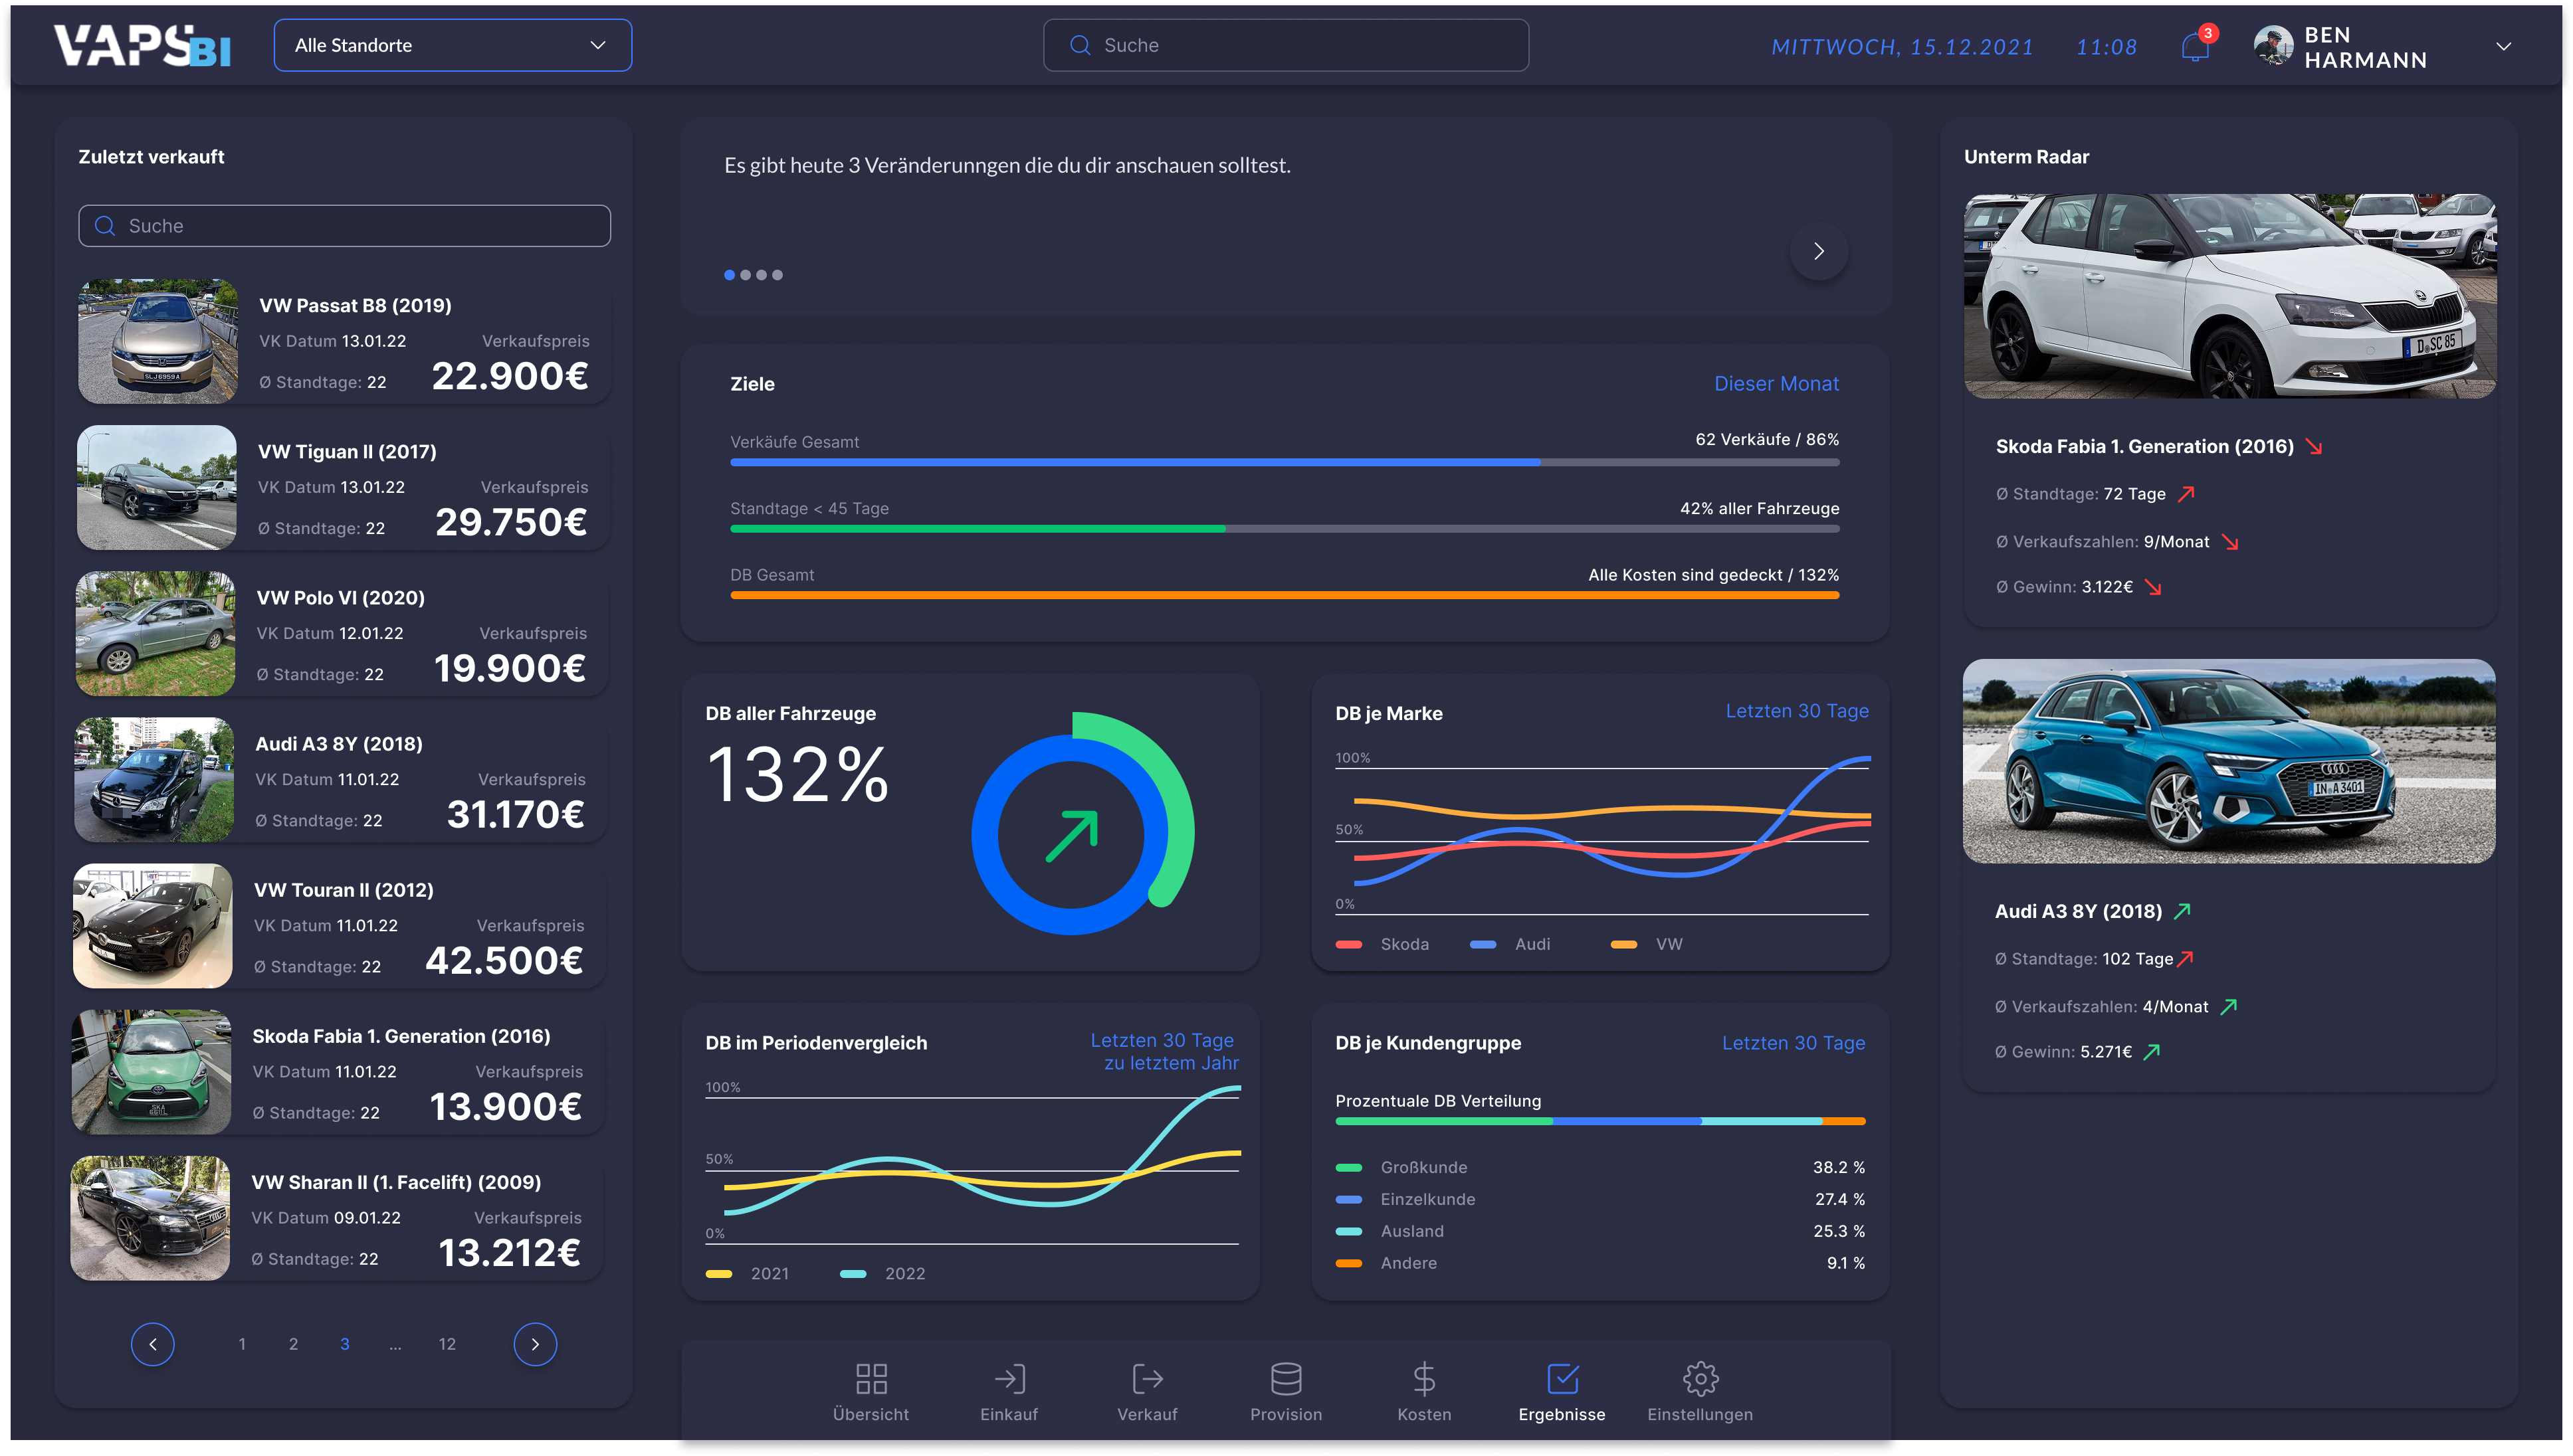2573x1456 pixels.
Task: Open the VW Tiguan II (2017) car thumbnail
Action: click(156, 487)
